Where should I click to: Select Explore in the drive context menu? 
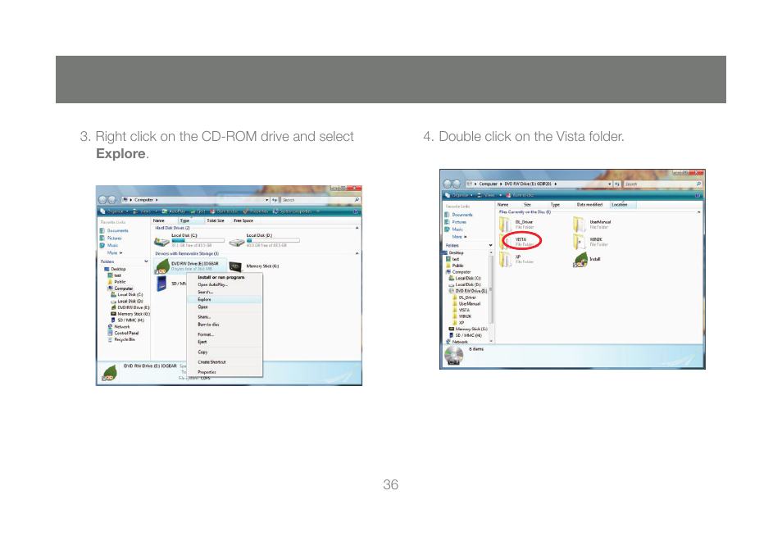pos(224,300)
